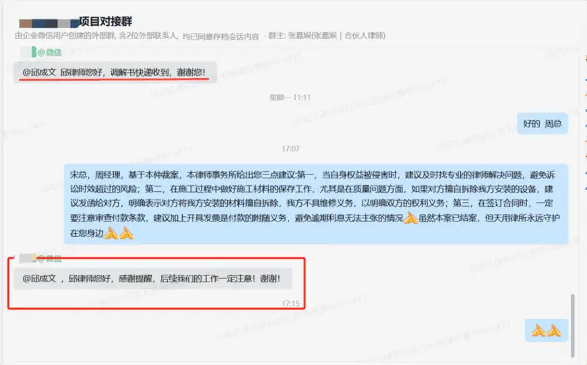Click the left emoji in the last bubble
The width and height of the screenshot is (587, 365).
click(x=538, y=331)
